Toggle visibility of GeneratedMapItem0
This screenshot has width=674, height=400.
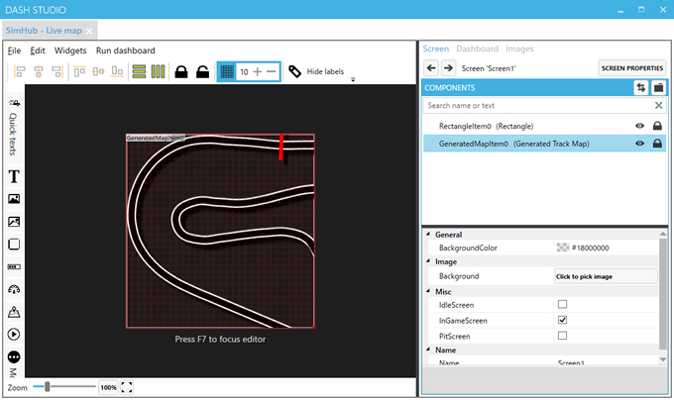point(639,144)
